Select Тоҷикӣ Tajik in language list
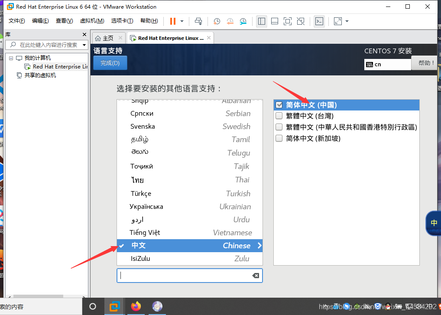Viewport: 441px width, 315px height. [x=190, y=166]
